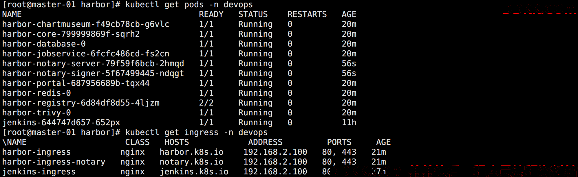
Task: Click the CLASS column header
Action: (x=137, y=142)
